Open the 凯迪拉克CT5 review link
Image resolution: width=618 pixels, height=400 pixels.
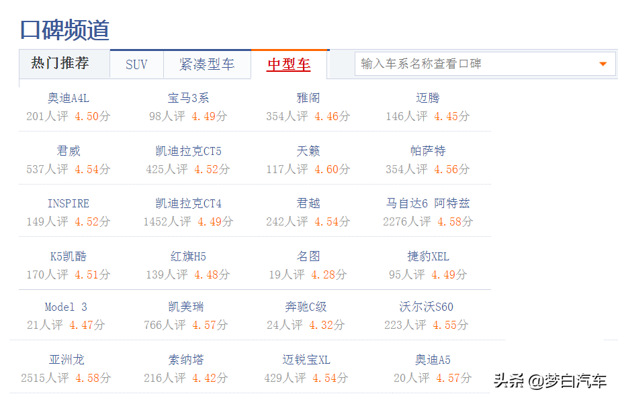[188, 151]
